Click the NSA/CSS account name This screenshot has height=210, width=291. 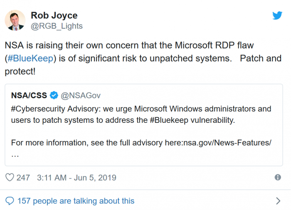coord(29,95)
